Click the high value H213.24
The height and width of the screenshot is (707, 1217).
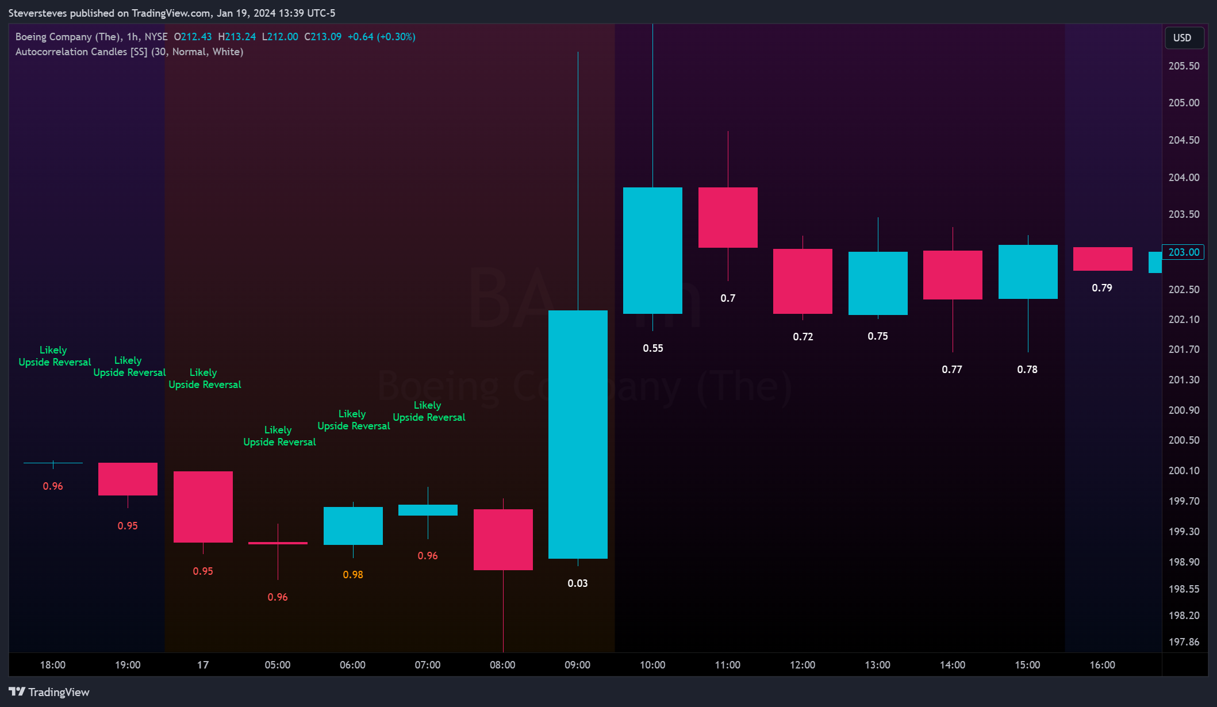pyautogui.click(x=237, y=37)
